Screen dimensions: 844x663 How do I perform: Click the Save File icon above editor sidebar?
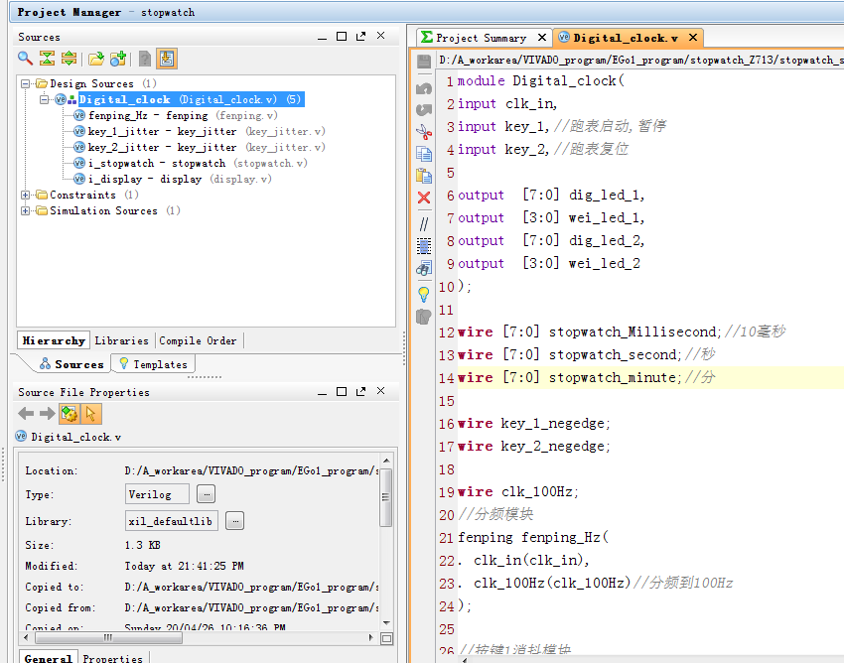(424, 61)
